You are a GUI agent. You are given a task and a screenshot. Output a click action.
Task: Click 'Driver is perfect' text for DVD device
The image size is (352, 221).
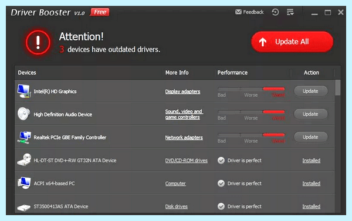[245, 161]
